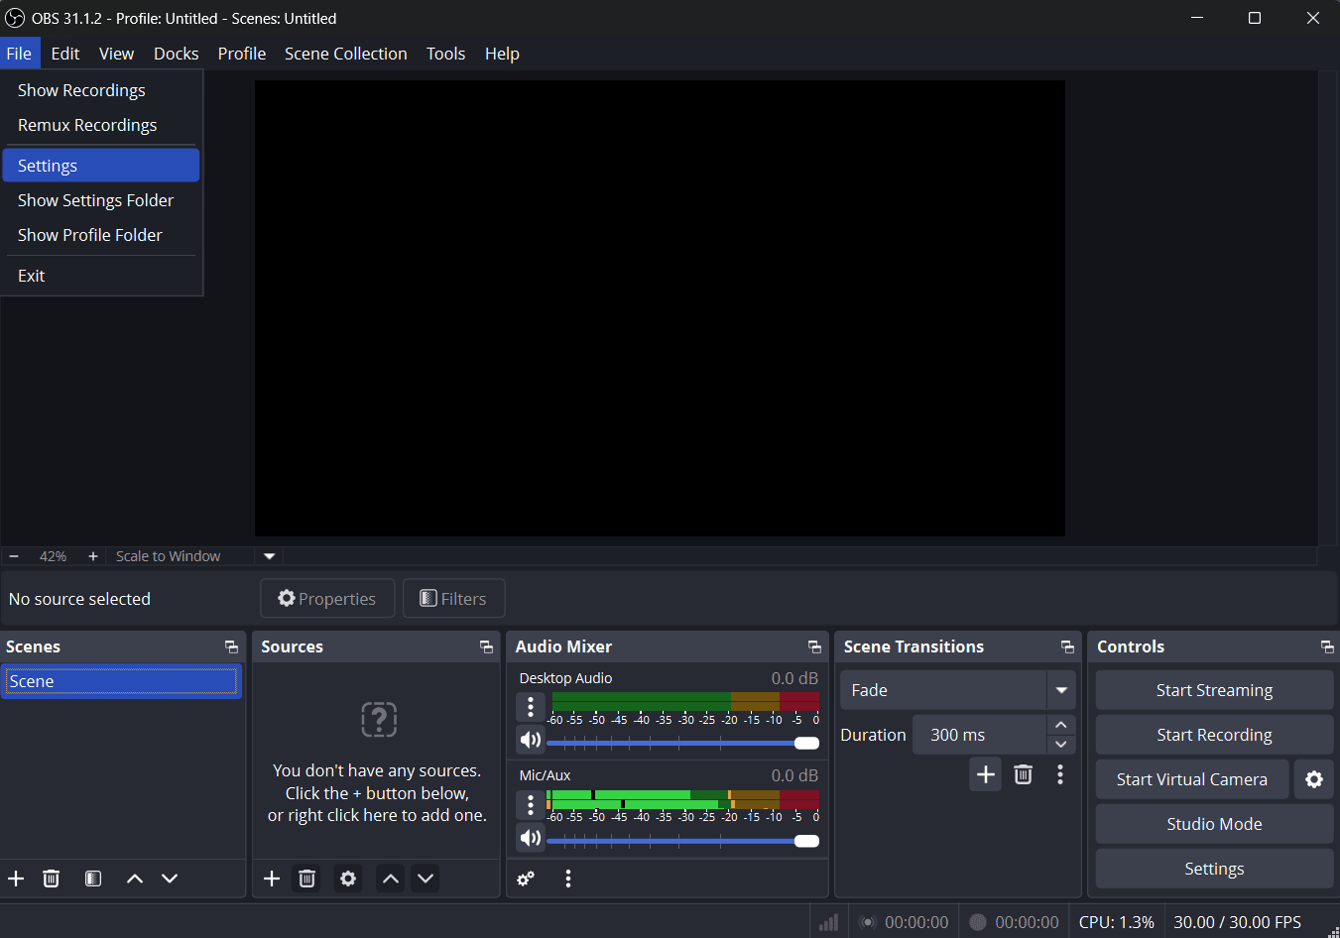Remove the scene transition with trash icon
The height and width of the screenshot is (938, 1340).
tap(1024, 774)
